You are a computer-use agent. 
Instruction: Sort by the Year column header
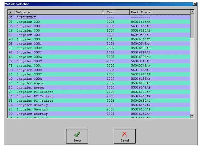pyautogui.click(x=117, y=12)
